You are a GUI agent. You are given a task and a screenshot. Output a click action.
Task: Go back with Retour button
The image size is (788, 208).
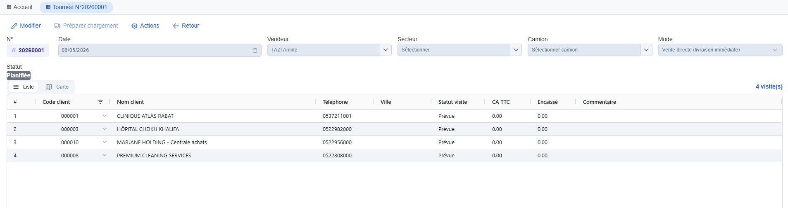pyautogui.click(x=186, y=26)
